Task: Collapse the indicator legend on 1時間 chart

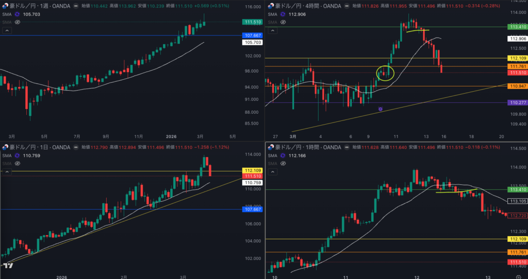Action: pos(272,172)
